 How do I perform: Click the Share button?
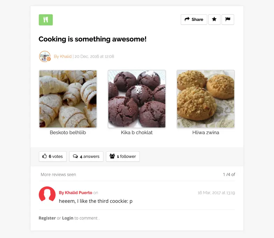[x=194, y=20]
